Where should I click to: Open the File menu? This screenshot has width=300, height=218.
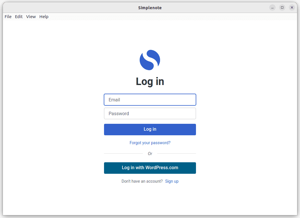[x=8, y=16]
